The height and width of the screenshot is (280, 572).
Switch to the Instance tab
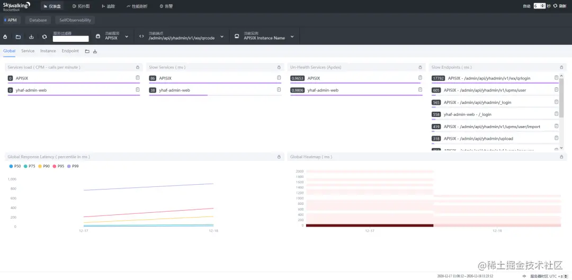(x=48, y=51)
